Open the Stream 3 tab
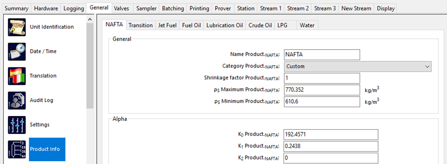This screenshot has width=447, height=164. click(x=325, y=9)
